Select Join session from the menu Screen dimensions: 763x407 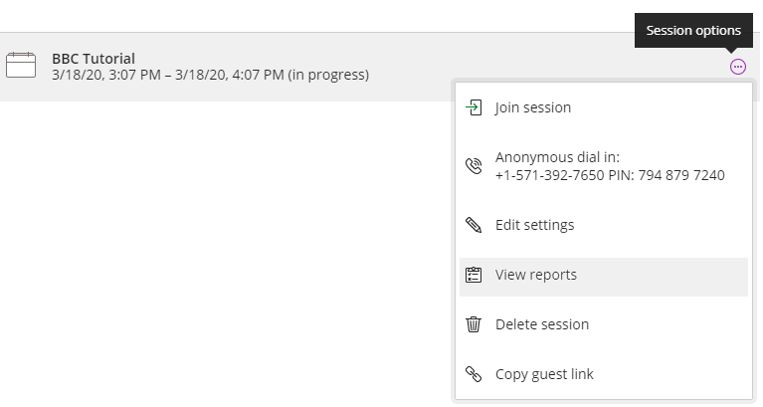(604, 107)
